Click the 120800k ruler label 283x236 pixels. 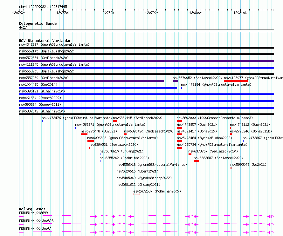[x=196, y=13]
